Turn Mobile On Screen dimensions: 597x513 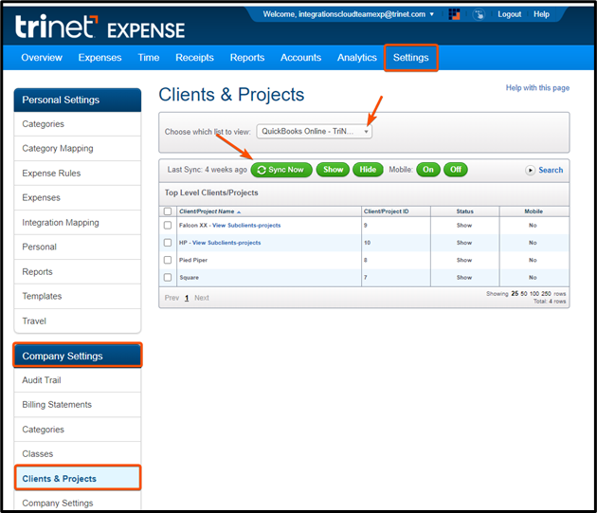tap(428, 170)
